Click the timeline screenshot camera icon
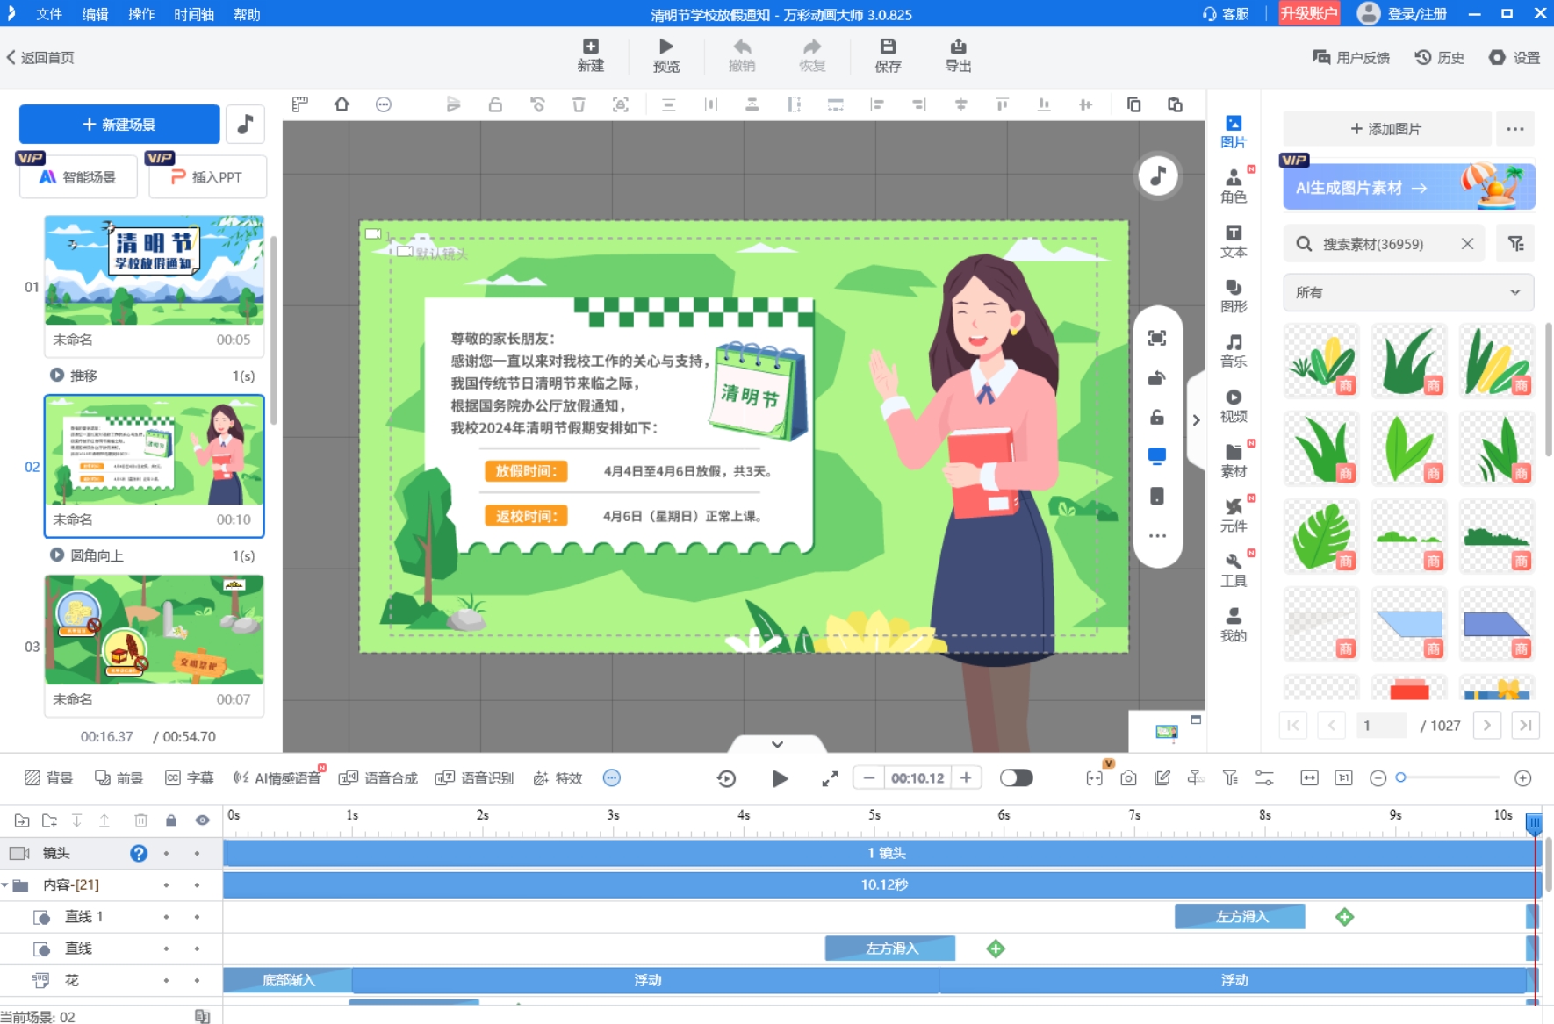 click(x=1128, y=778)
